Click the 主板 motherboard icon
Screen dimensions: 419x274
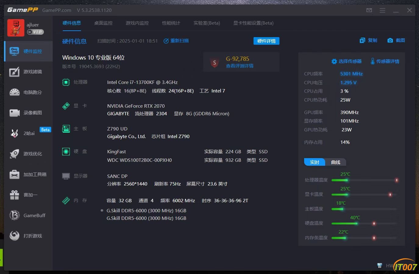click(x=66, y=129)
